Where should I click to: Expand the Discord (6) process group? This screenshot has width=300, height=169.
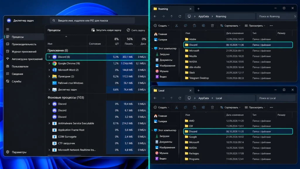[x=49, y=57]
